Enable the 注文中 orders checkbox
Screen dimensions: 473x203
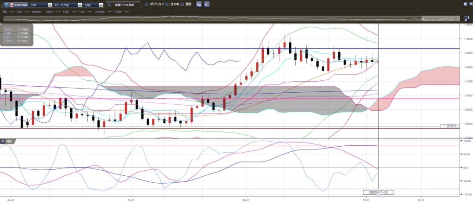click(166, 4)
